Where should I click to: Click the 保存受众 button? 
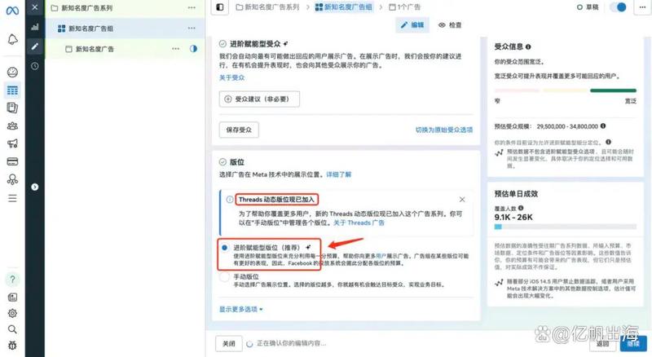pos(239,130)
